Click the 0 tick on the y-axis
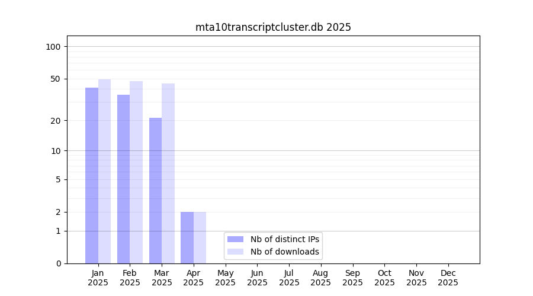This screenshot has height=296, width=533. coord(58,263)
